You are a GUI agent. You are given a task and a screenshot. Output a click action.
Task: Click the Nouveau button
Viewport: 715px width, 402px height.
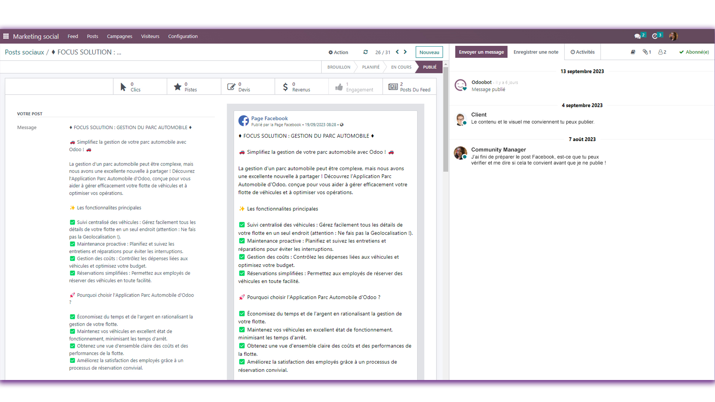(x=429, y=52)
